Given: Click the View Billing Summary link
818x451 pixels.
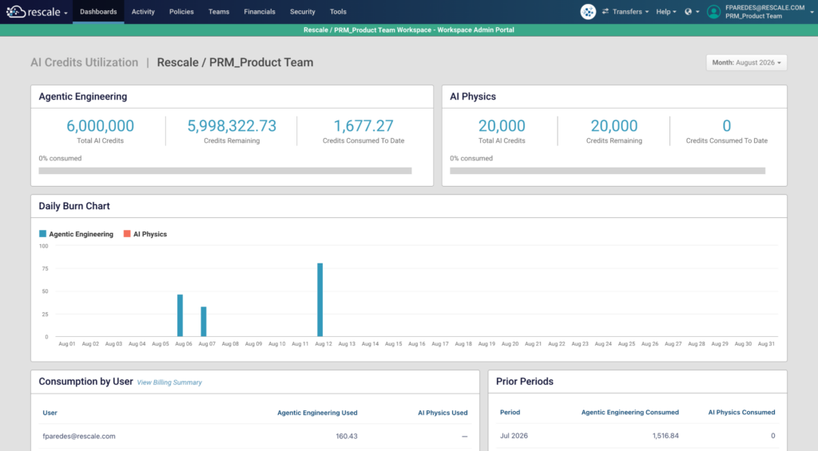Looking at the screenshot, I should coord(169,382).
